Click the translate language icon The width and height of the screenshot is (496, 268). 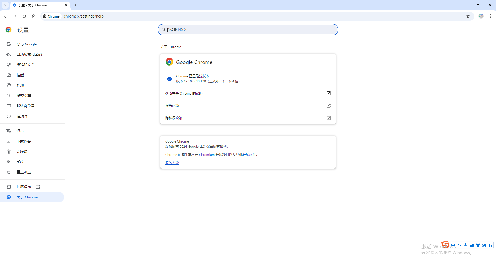[9, 131]
